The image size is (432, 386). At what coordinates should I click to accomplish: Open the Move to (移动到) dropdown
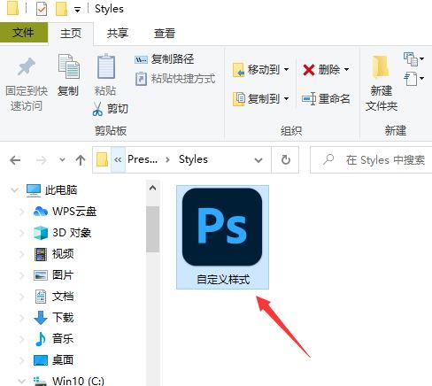261,70
